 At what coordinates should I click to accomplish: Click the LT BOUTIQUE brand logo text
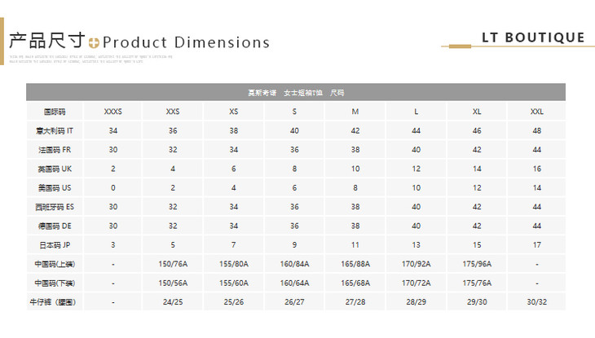coord(533,37)
